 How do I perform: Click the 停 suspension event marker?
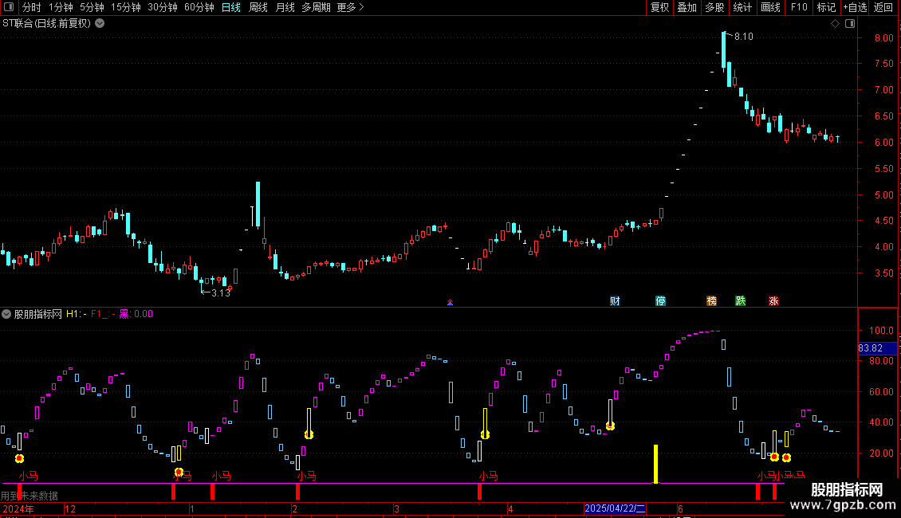661,301
